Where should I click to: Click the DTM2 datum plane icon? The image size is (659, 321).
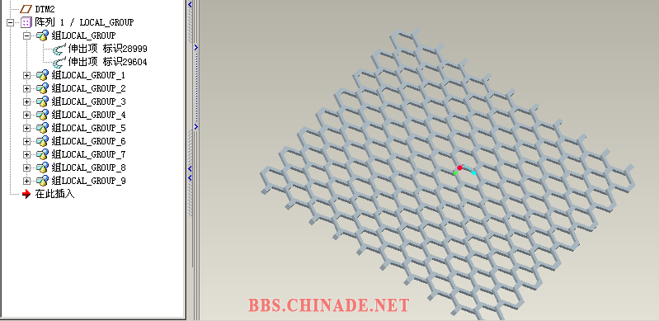[x=26, y=9]
